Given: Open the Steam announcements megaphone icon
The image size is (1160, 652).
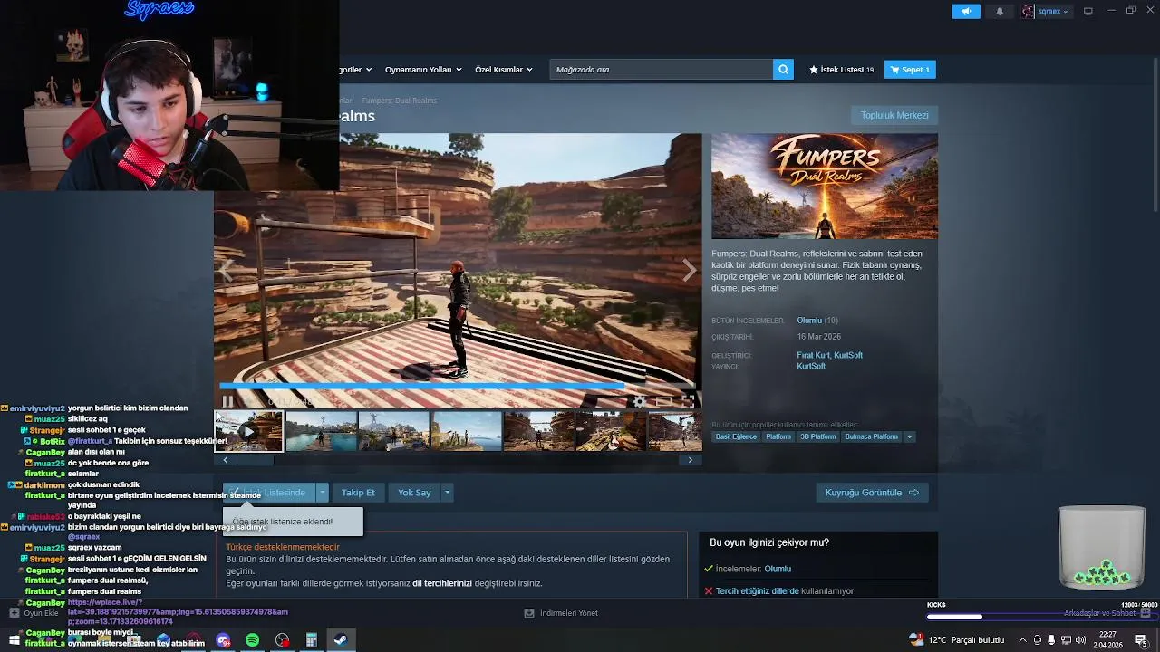Looking at the screenshot, I should tap(966, 11).
